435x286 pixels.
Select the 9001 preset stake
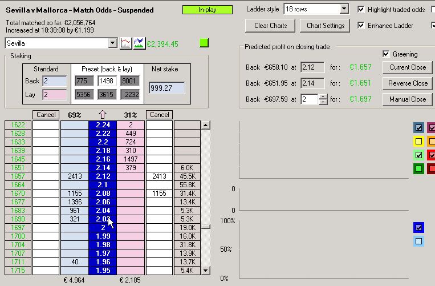(129, 81)
